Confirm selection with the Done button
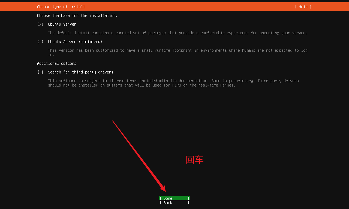Image resolution: width=349 pixels, height=209 pixels. 174,198
